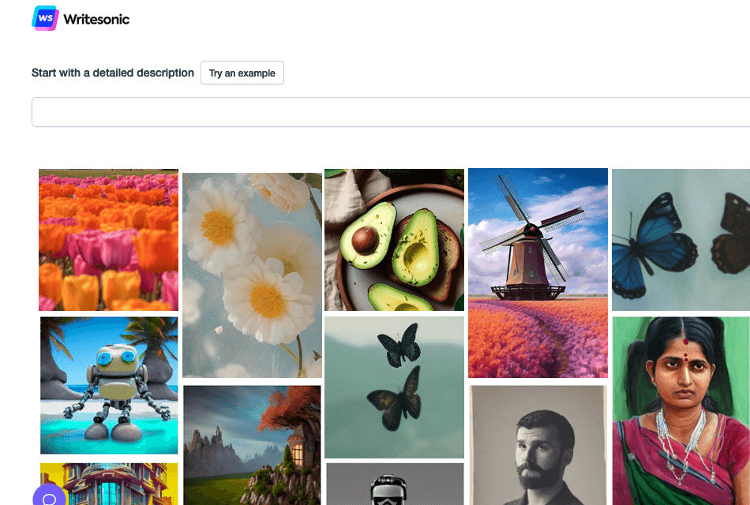Open the bearded man vintage portrait
Viewport: 750px width, 505px height.
538,445
